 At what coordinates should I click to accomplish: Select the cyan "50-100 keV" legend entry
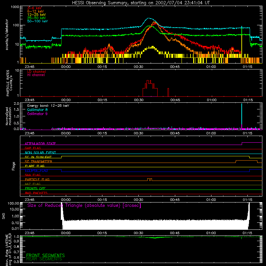click(38, 21)
